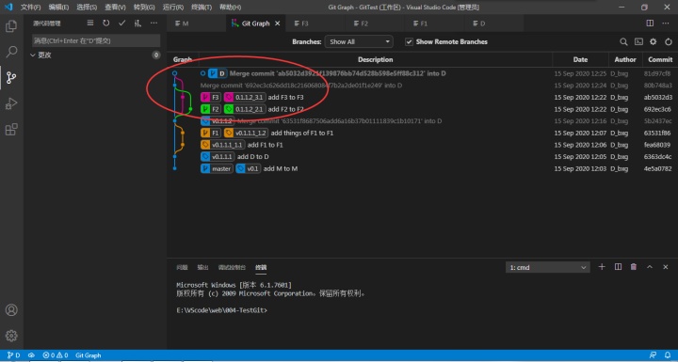Viewport: 678px width, 362px height.
Task: Split the terminal panel
Action: coord(618,267)
